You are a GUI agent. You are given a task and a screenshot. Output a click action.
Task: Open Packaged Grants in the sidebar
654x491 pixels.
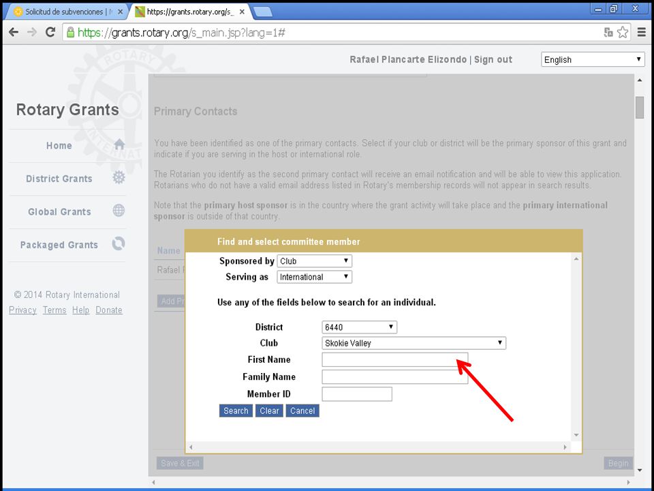tap(59, 245)
